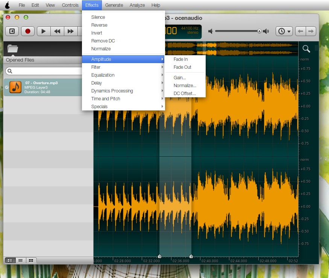Image resolution: width=329 pixels, height=278 pixels.
Task: Click the Opened Files header
Action: tap(20, 60)
